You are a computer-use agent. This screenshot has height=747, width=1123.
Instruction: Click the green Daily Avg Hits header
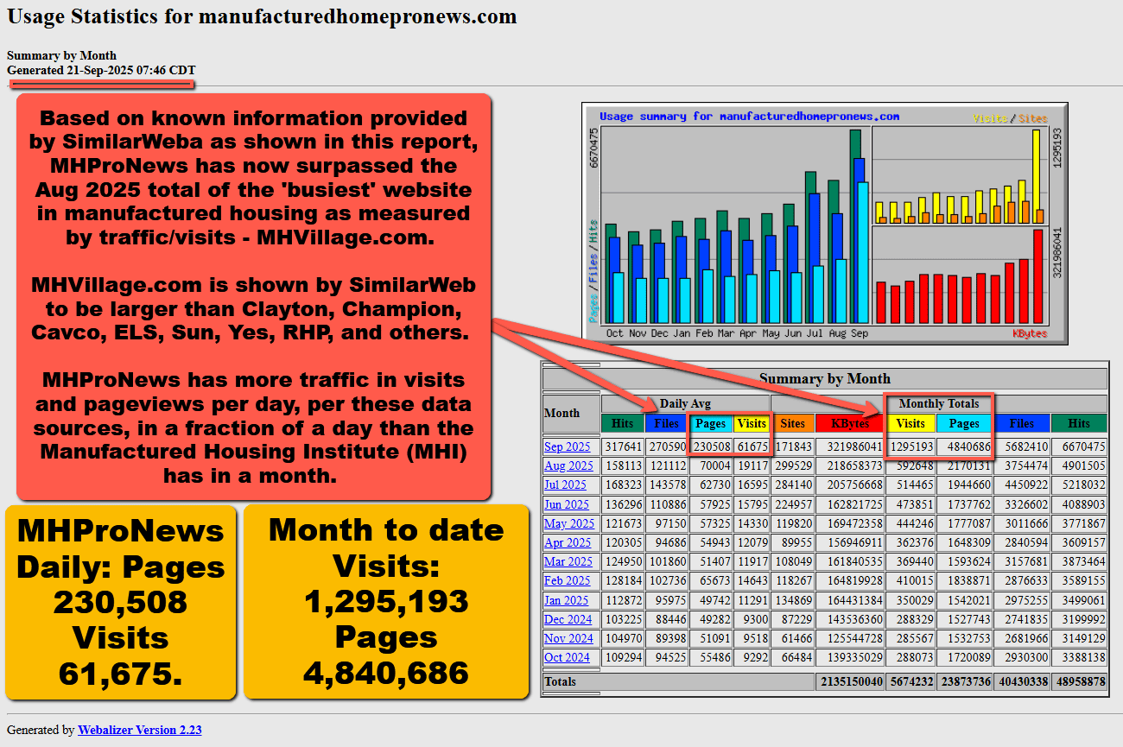[622, 423]
